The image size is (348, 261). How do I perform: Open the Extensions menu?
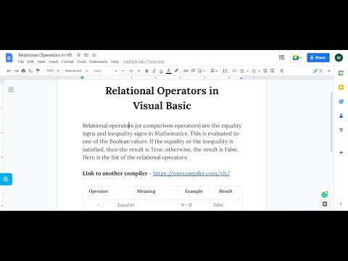99,62
